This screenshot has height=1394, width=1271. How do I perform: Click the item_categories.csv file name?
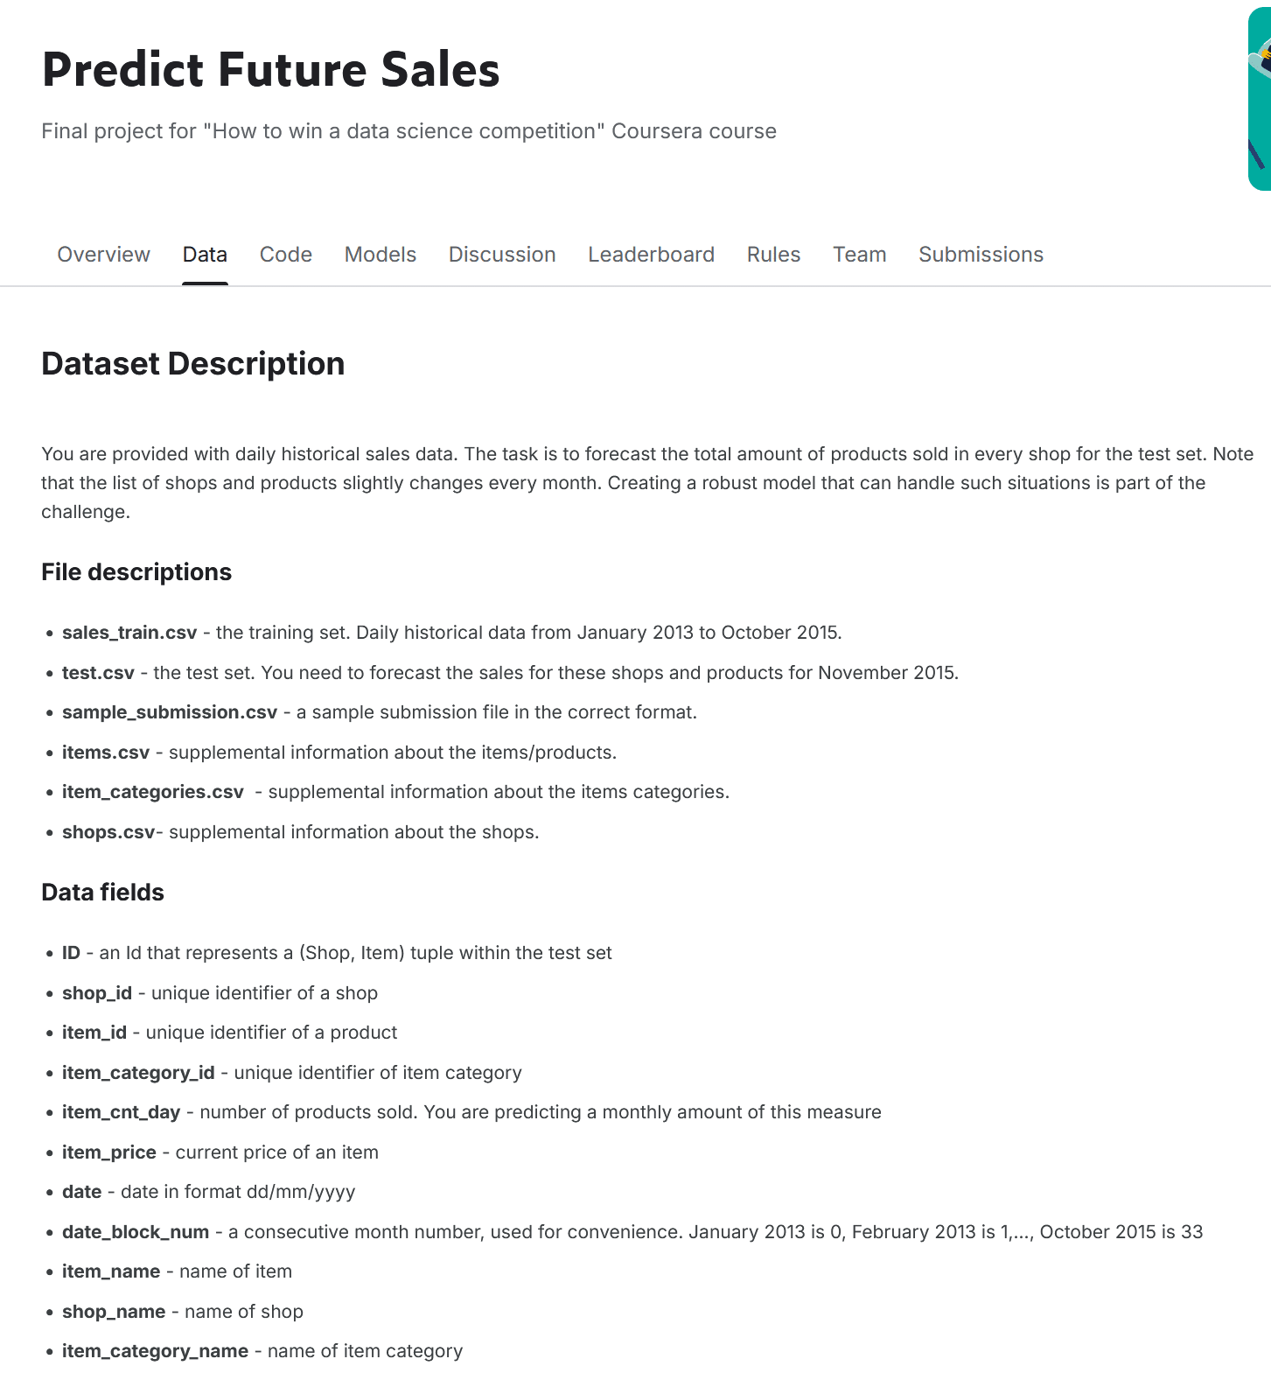[x=153, y=792]
